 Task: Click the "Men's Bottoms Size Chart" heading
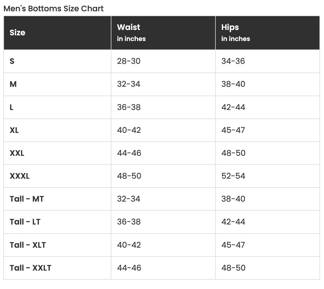click(x=54, y=8)
